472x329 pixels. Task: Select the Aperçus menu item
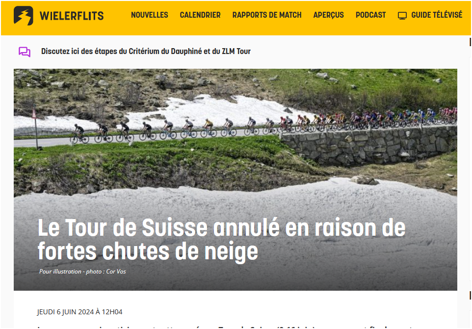(x=328, y=15)
